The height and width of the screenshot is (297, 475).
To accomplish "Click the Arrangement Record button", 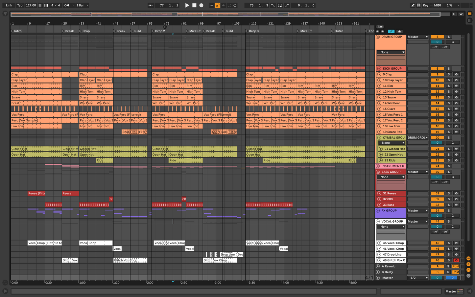I will coord(202,5).
